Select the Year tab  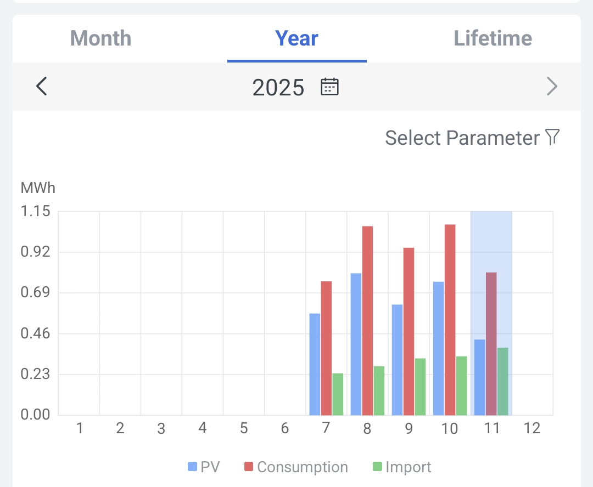coord(296,38)
